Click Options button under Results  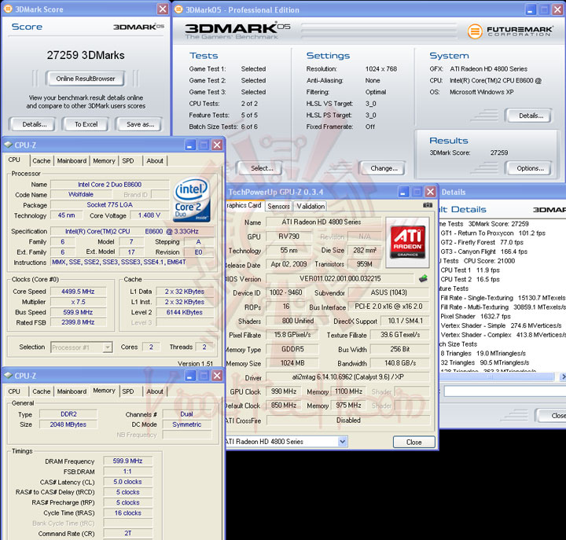530,168
